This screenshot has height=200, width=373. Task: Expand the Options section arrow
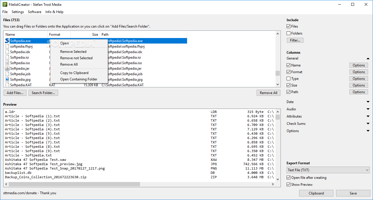coord(368,131)
